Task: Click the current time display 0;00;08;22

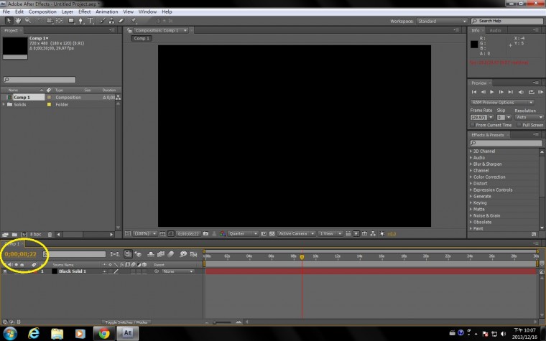Action: click(x=21, y=253)
